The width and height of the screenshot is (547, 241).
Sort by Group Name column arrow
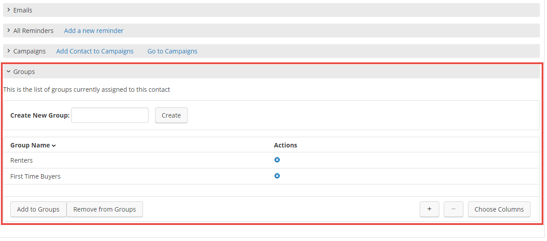[x=54, y=146]
